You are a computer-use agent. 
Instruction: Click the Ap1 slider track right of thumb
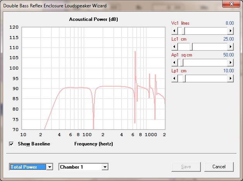pyautogui.click(x=205, y=63)
